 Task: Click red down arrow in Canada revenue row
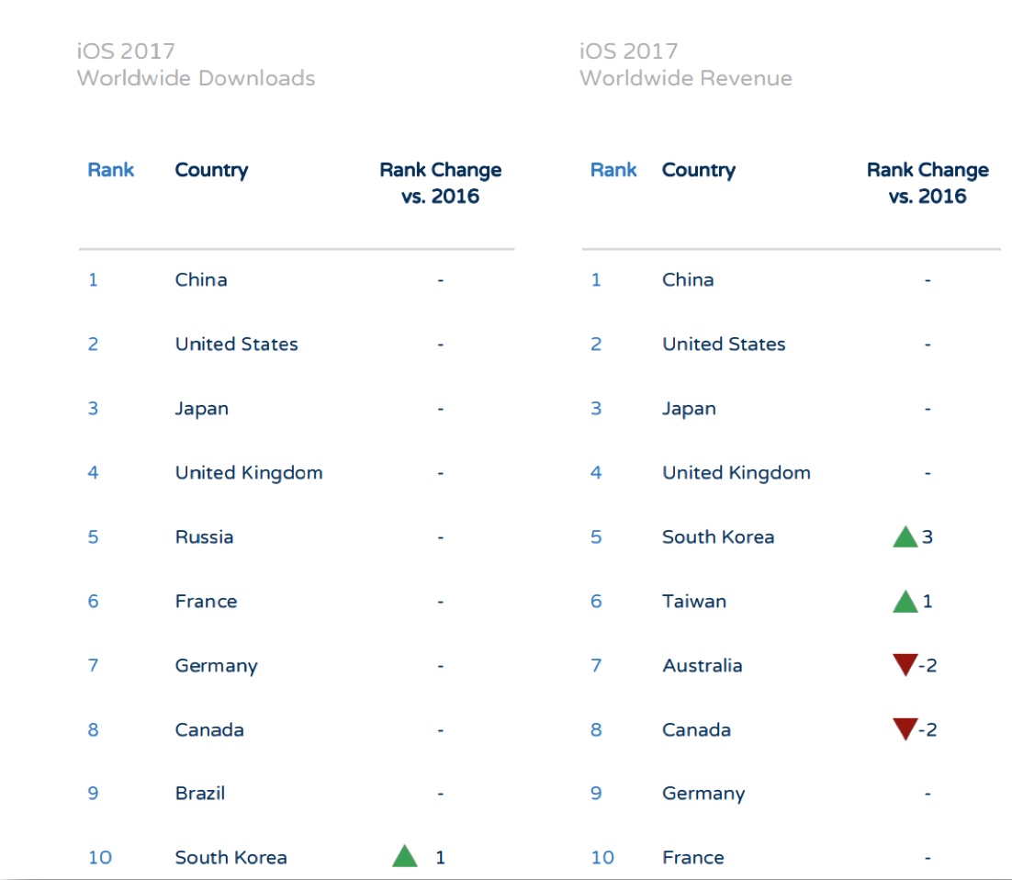[x=905, y=728]
